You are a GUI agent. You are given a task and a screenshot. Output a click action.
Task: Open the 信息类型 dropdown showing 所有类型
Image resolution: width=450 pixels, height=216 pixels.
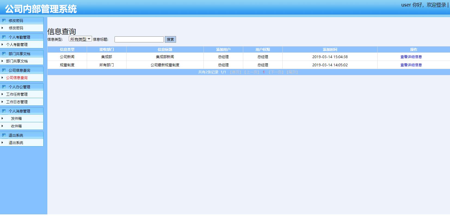coord(80,39)
